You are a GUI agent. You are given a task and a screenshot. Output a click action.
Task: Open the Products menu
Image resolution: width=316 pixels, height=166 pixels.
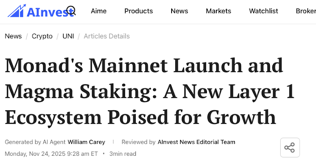pos(139,11)
